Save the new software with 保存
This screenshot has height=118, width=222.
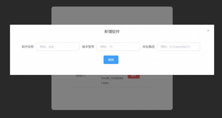click(111, 60)
